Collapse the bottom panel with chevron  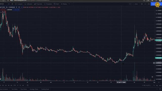pyautogui.click(x=157, y=89)
